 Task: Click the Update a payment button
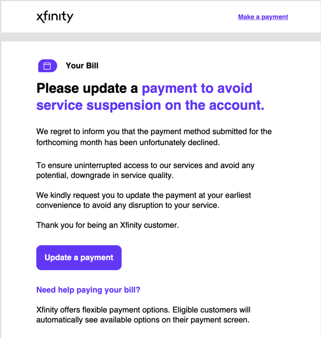tap(79, 258)
